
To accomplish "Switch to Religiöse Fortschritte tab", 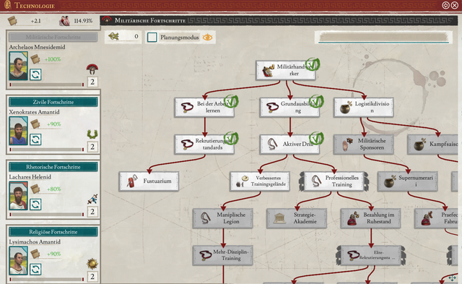I will 53,231.
